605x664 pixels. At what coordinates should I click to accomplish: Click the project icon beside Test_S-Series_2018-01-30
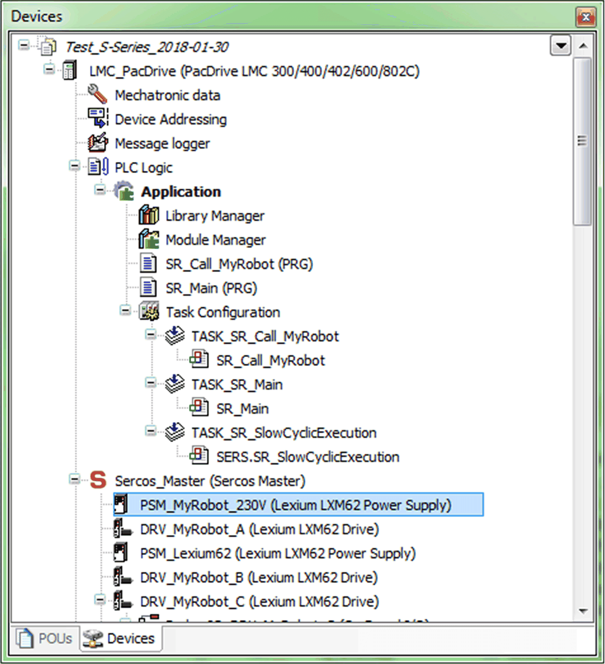click(x=47, y=46)
